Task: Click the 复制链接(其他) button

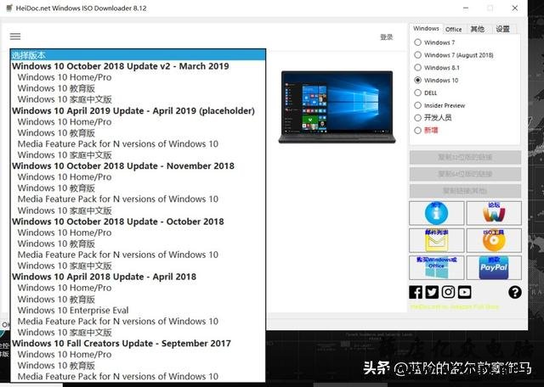Action: click(x=465, y=191)
